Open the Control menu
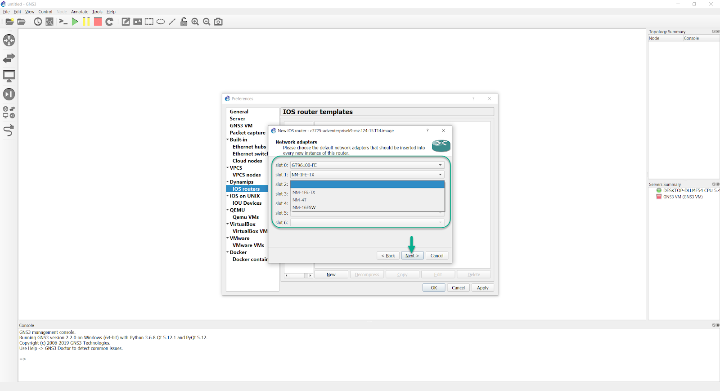This screenshot has height=391, width=720. click(x=45, y=12)
